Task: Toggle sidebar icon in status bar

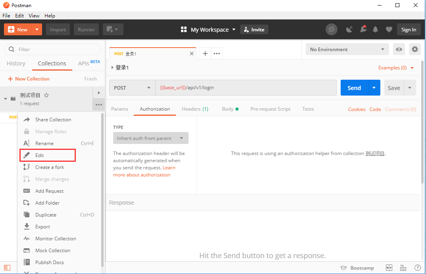Action: point(7,268)
